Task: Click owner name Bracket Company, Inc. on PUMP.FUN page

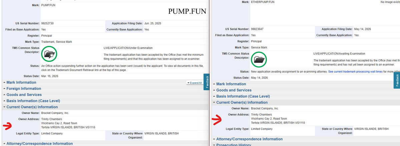Action: click(x=55, y=113)
